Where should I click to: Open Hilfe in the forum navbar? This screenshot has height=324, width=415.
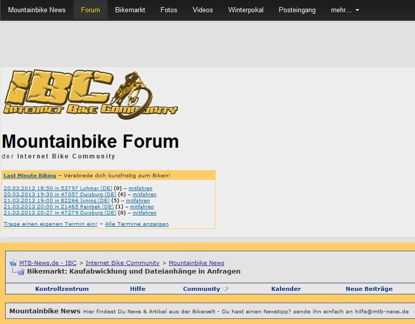(x=138, y=289)
